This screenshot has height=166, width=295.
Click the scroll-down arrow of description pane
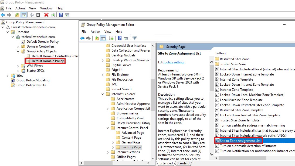(212, 154)
